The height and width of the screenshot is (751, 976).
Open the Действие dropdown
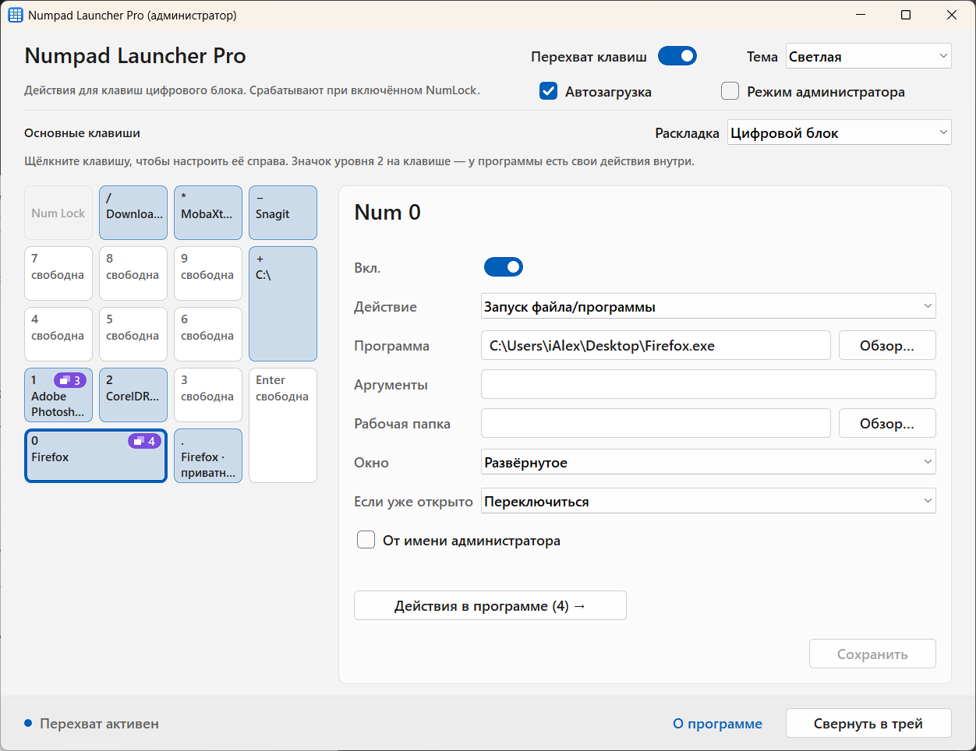tap(709, 306)
